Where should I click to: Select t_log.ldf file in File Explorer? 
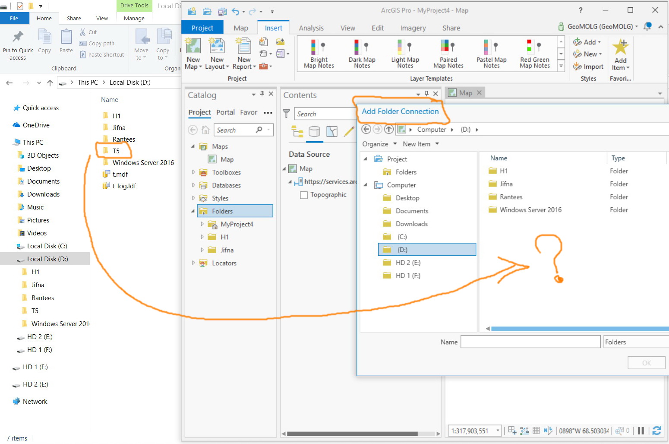click(120, 186)
